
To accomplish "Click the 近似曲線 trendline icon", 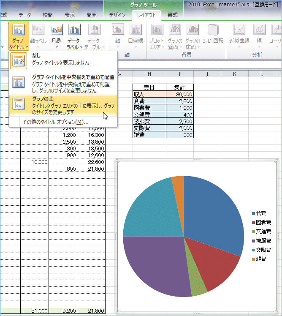I will coord(239,30).
